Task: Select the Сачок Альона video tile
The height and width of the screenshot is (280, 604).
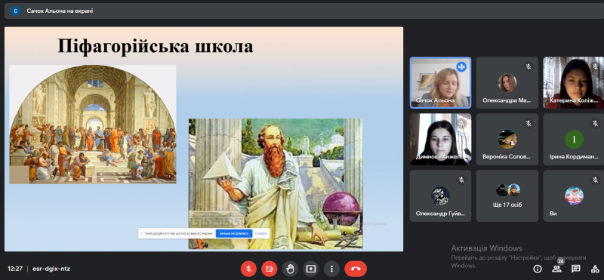Action: (x=440, y=82)
